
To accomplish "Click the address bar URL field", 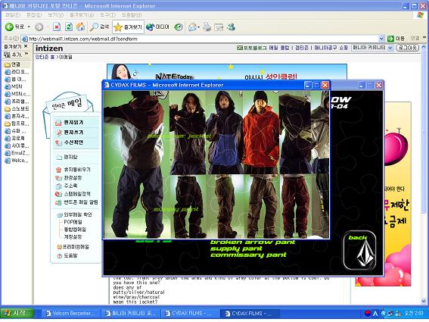I will click(x=203, y=39).
